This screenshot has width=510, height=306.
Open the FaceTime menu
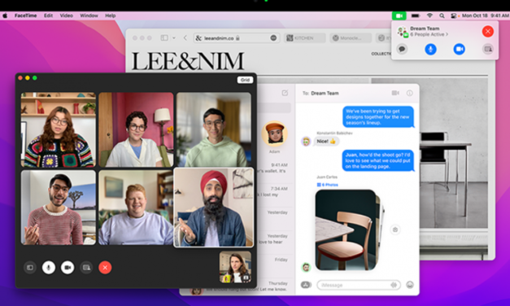(25, 15)
